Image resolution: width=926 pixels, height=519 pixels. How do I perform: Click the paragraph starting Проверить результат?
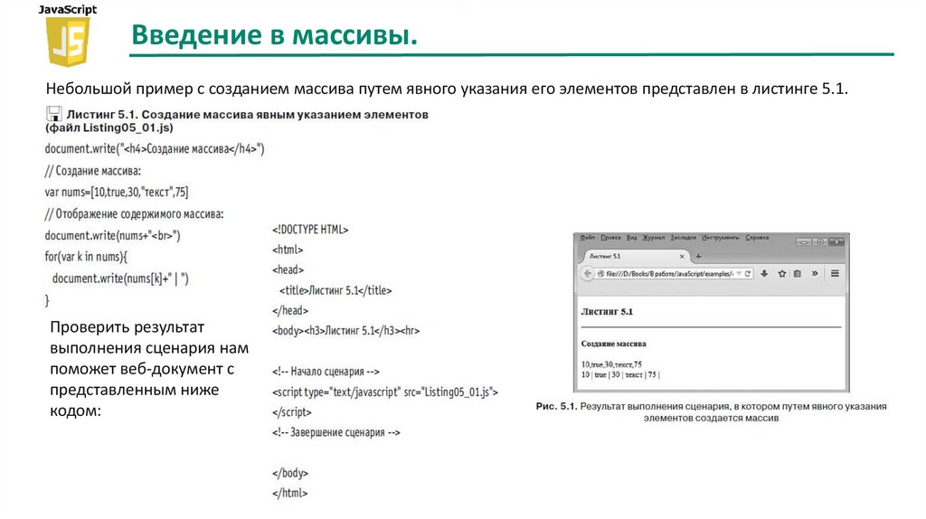coord(149,369)
